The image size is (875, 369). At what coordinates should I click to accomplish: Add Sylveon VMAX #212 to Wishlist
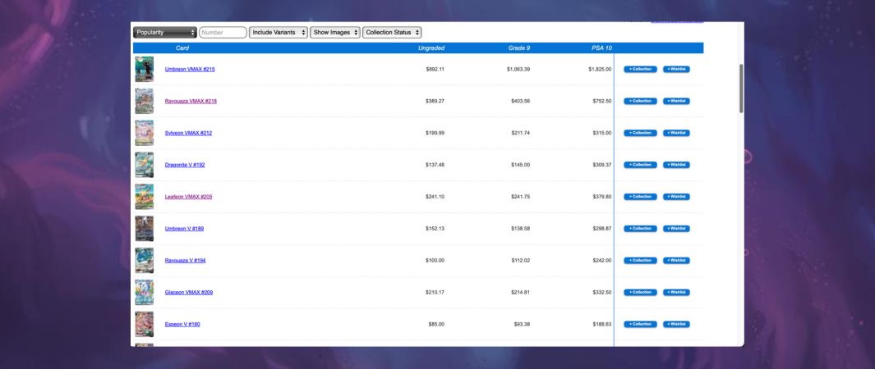(676, 133)
